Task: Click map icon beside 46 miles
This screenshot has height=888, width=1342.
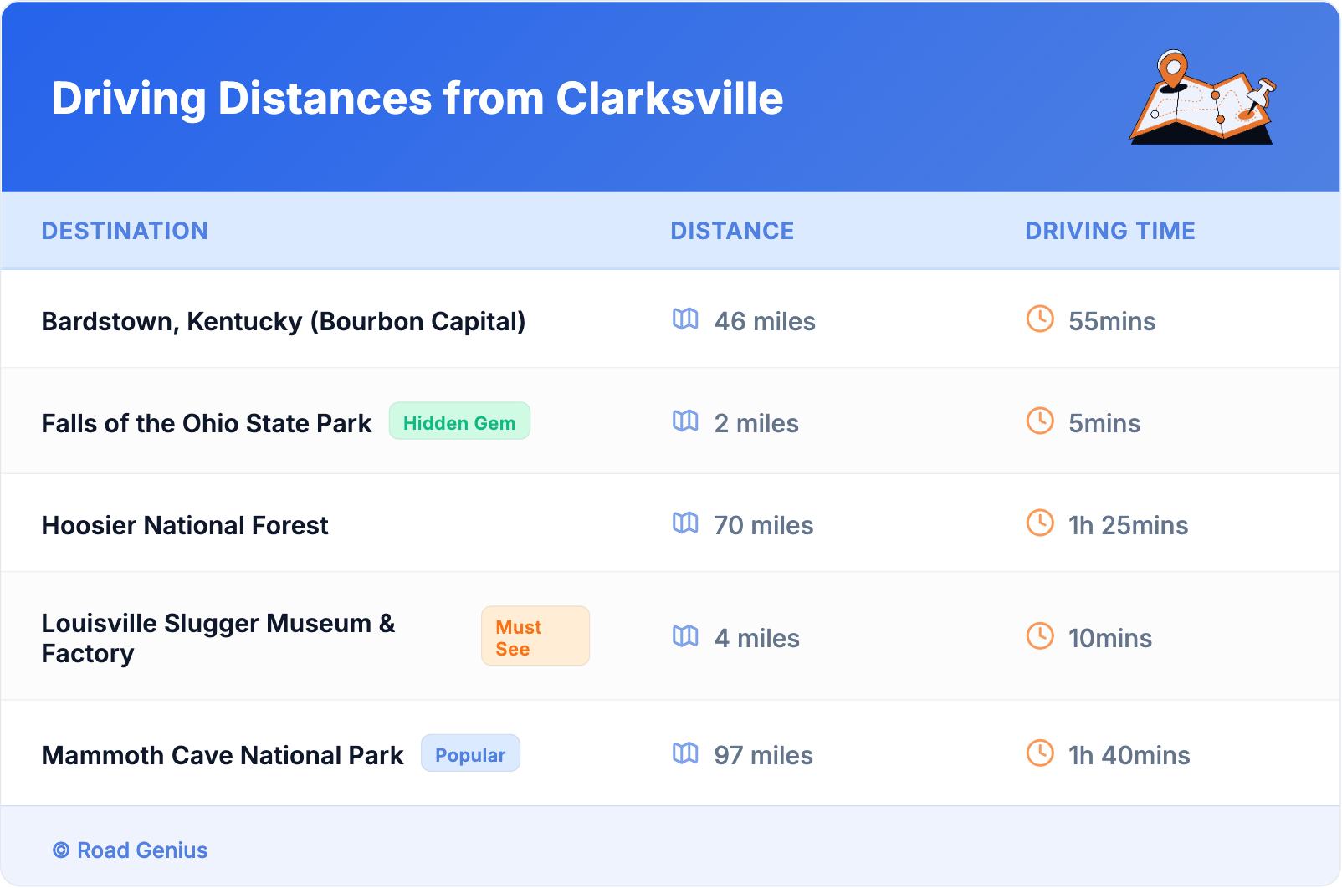Action: click(x=685, y=319)
